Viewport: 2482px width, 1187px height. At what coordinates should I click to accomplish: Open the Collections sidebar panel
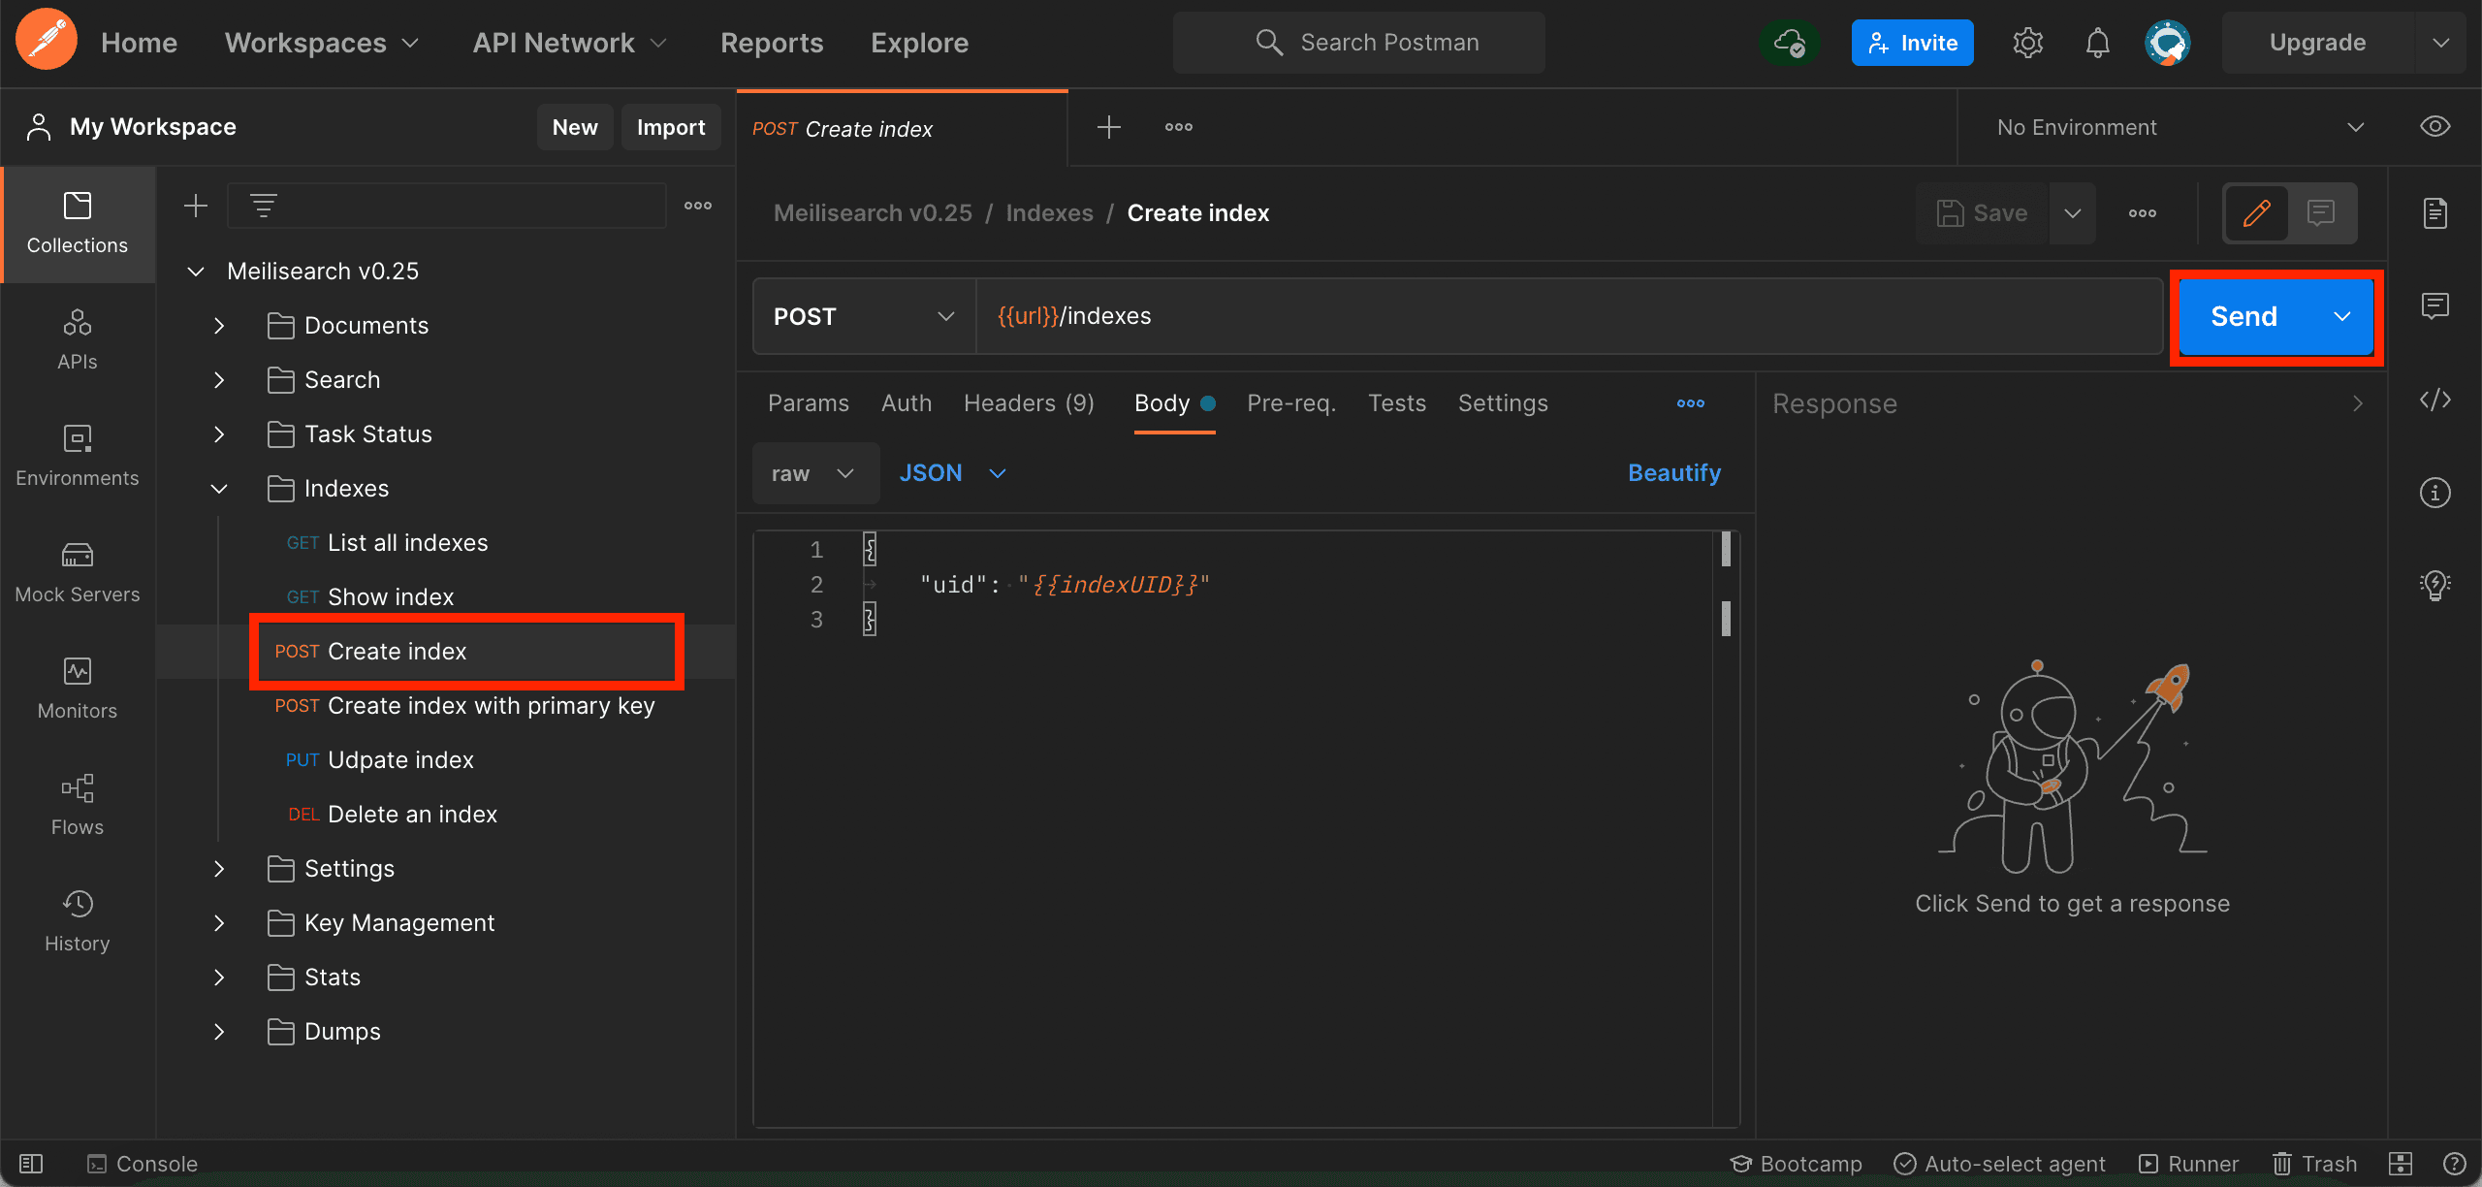(x=78, y=224)
